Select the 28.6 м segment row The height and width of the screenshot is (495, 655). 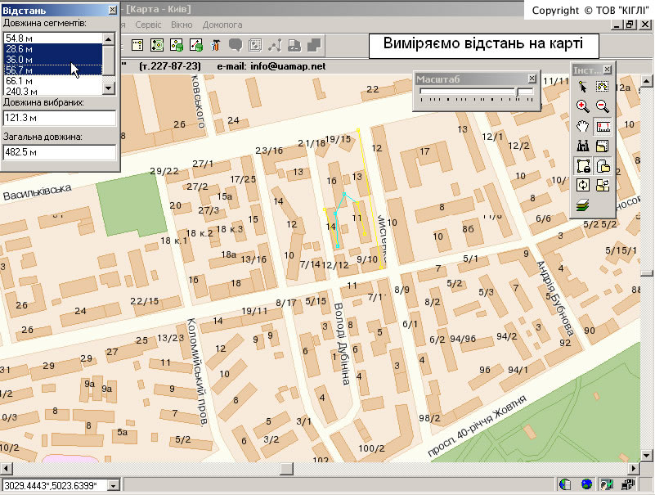coord(52,49)
